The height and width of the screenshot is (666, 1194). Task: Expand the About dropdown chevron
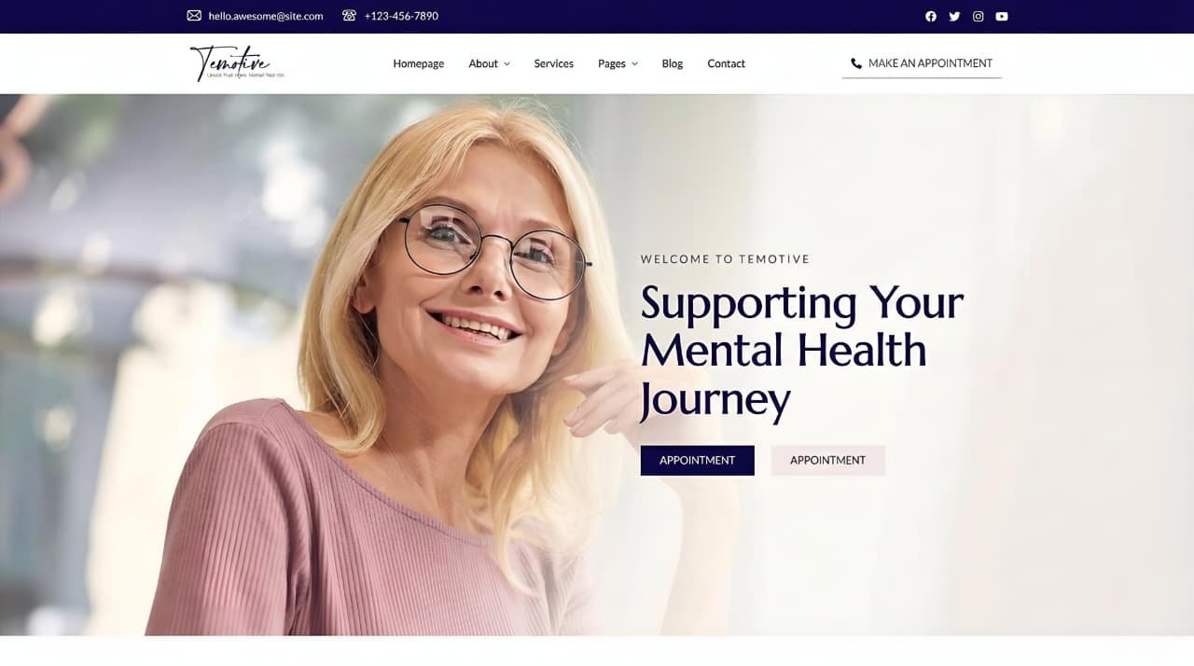pos(507,64)
